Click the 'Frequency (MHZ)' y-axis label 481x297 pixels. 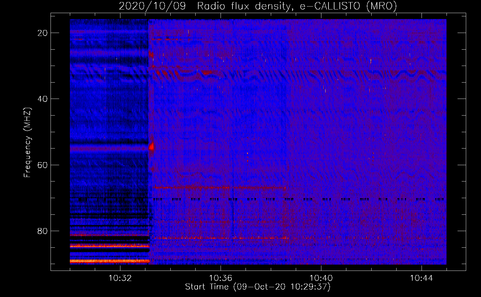pyautogui.click(x=27, y=143)
